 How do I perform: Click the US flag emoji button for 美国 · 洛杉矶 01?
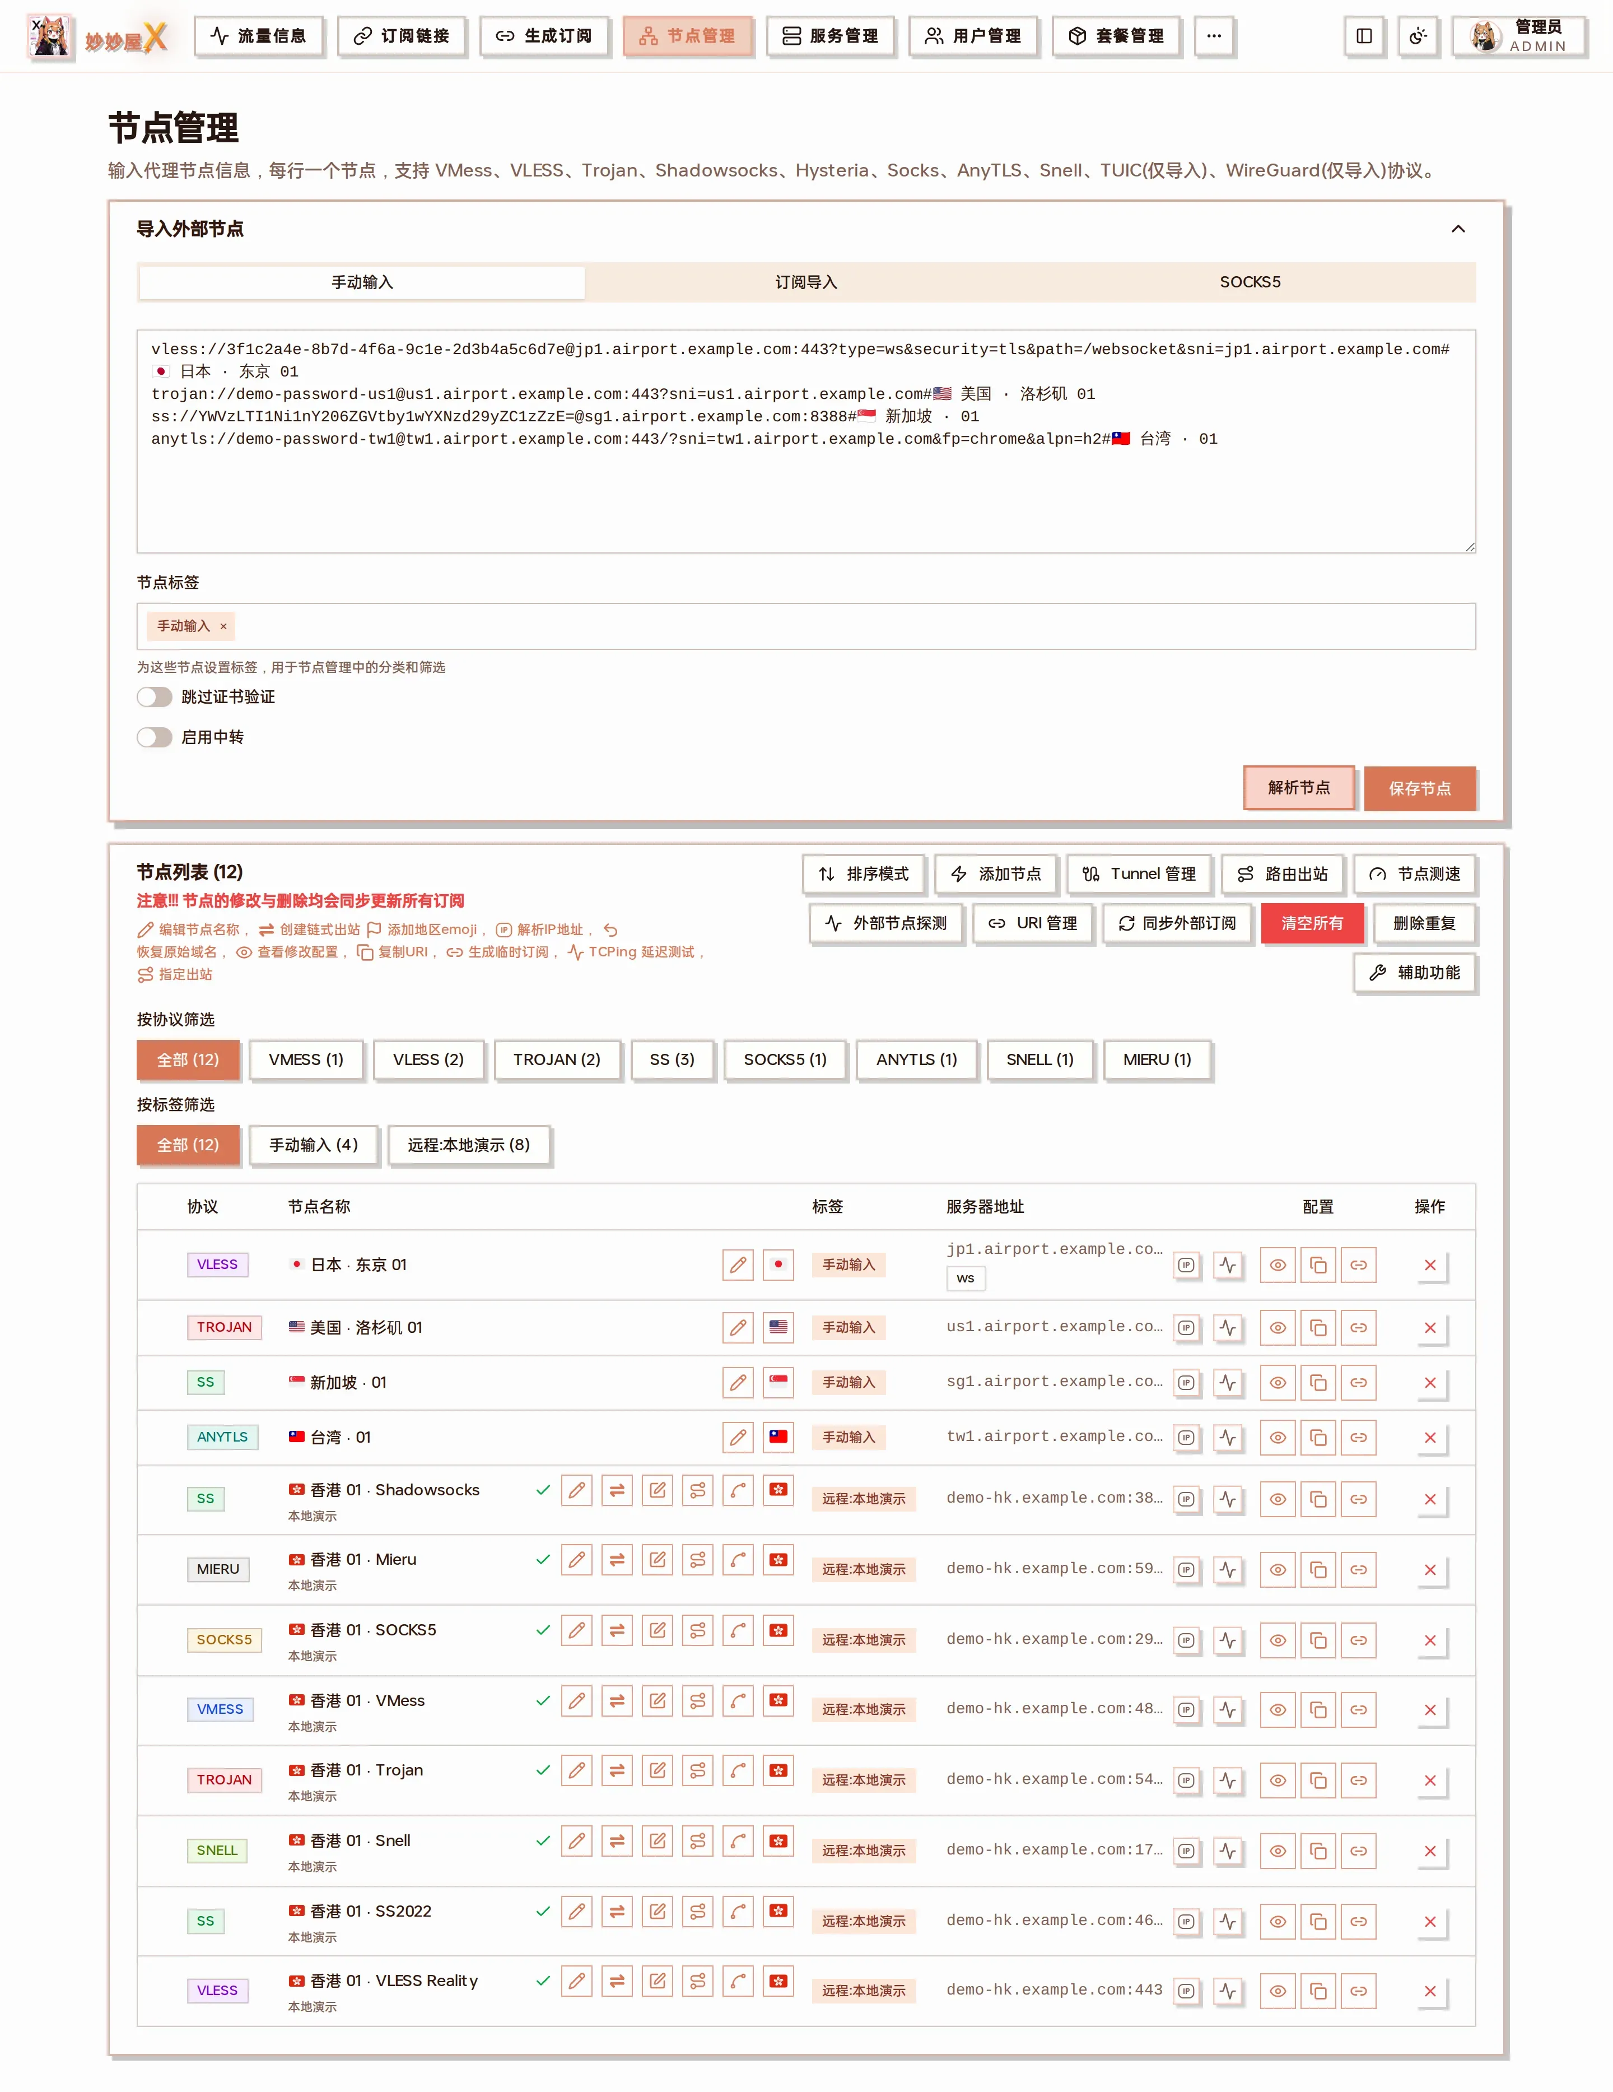pyautogui.click(x=778, y=1328)
